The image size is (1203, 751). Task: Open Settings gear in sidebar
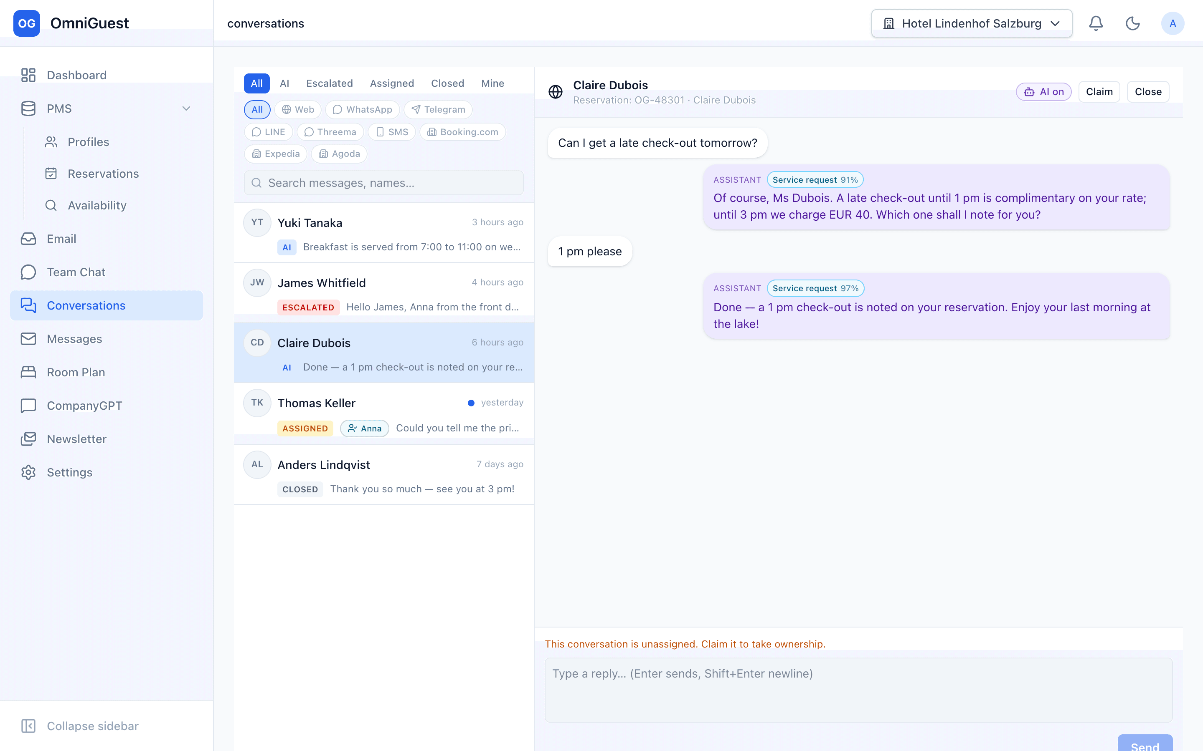107,472
